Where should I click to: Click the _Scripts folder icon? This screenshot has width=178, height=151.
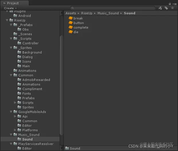pos(15,38)
